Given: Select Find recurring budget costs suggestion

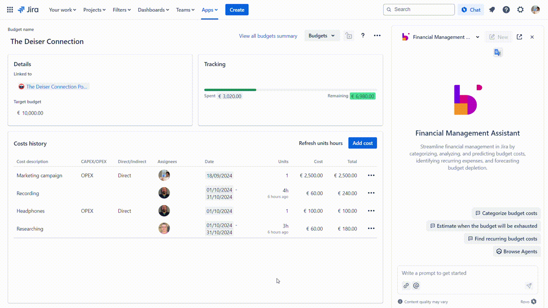Looking at the screenshot, I should coord(502,239).
